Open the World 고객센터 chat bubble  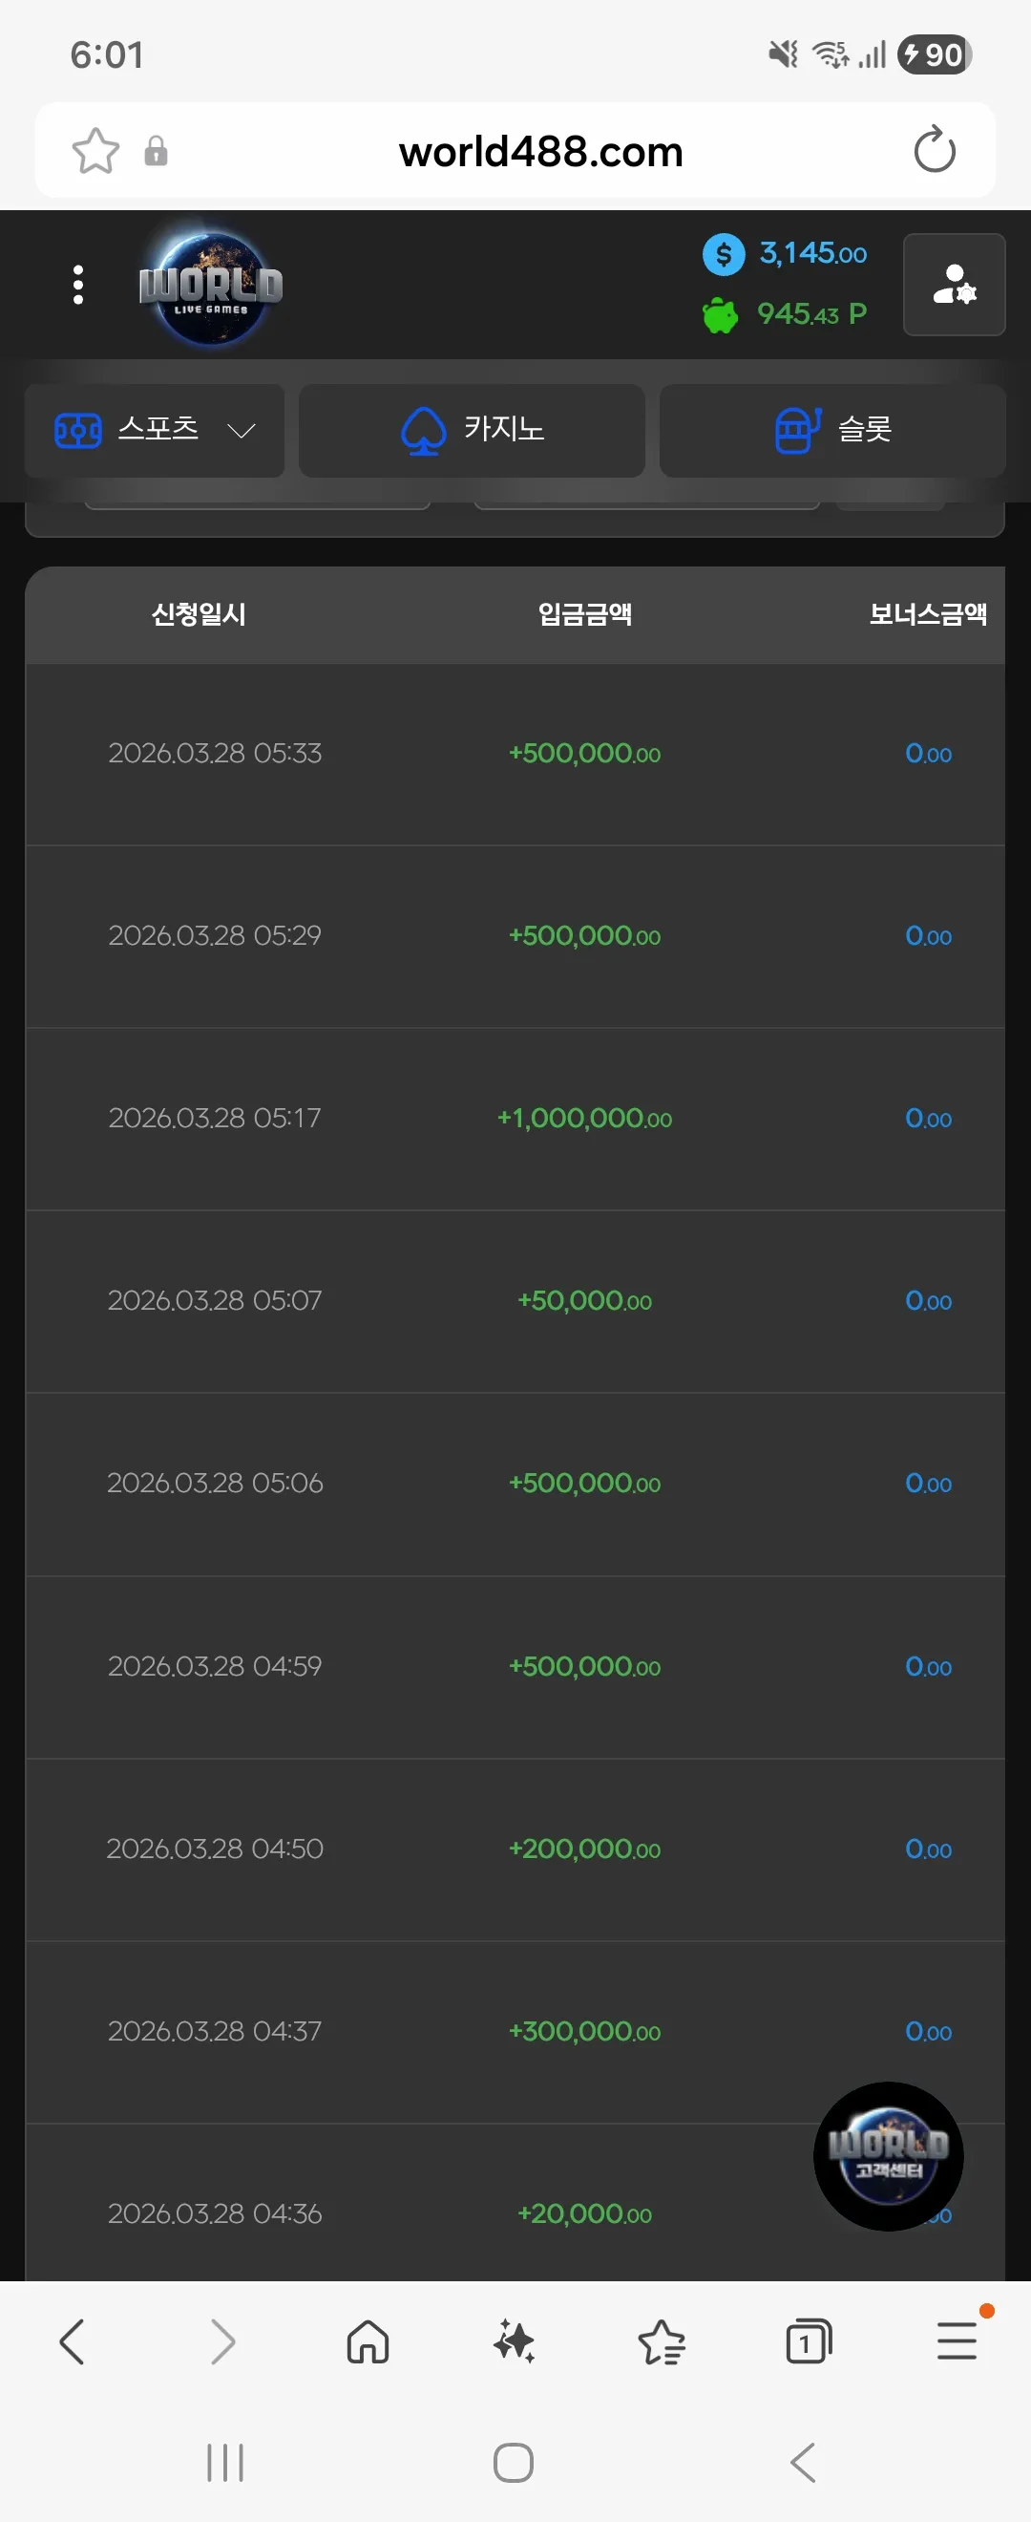[888, 2156]
